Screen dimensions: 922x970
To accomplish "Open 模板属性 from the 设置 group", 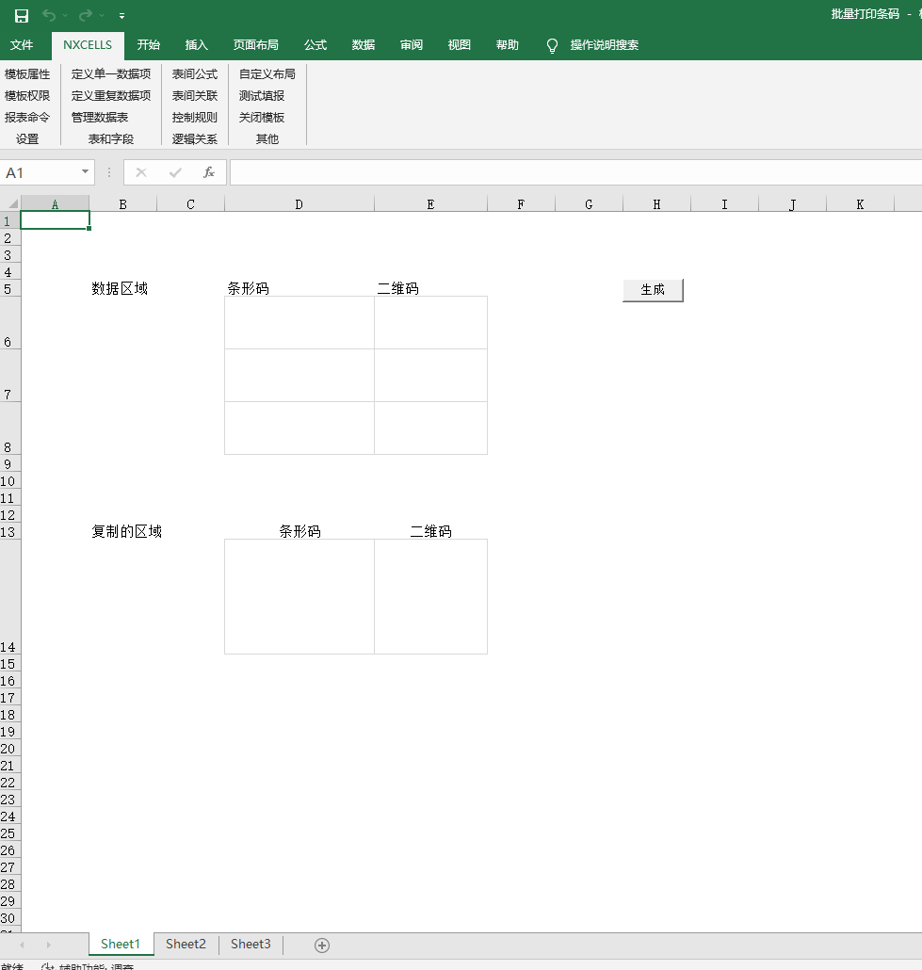I will (x=27, y=73).
